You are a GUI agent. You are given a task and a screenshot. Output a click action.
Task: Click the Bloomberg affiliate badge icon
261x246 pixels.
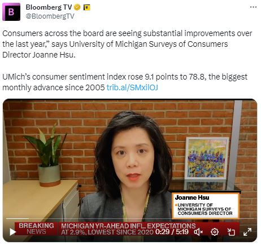[x=87, y=7]
